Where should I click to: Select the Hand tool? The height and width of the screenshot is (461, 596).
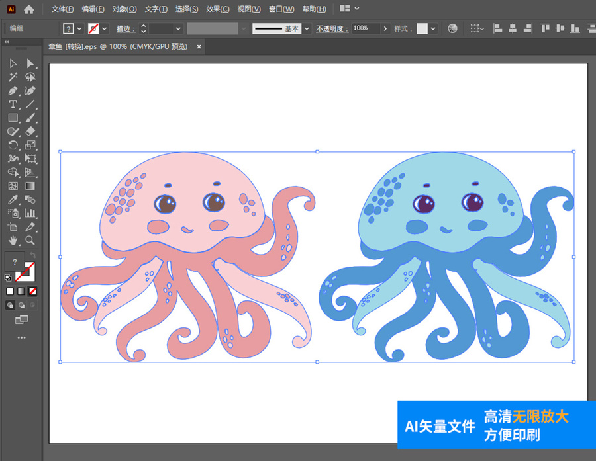pyautogui.click(x=13, y=240)
